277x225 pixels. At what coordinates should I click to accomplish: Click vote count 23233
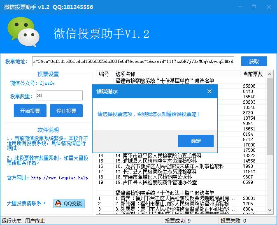click(249, 102)
